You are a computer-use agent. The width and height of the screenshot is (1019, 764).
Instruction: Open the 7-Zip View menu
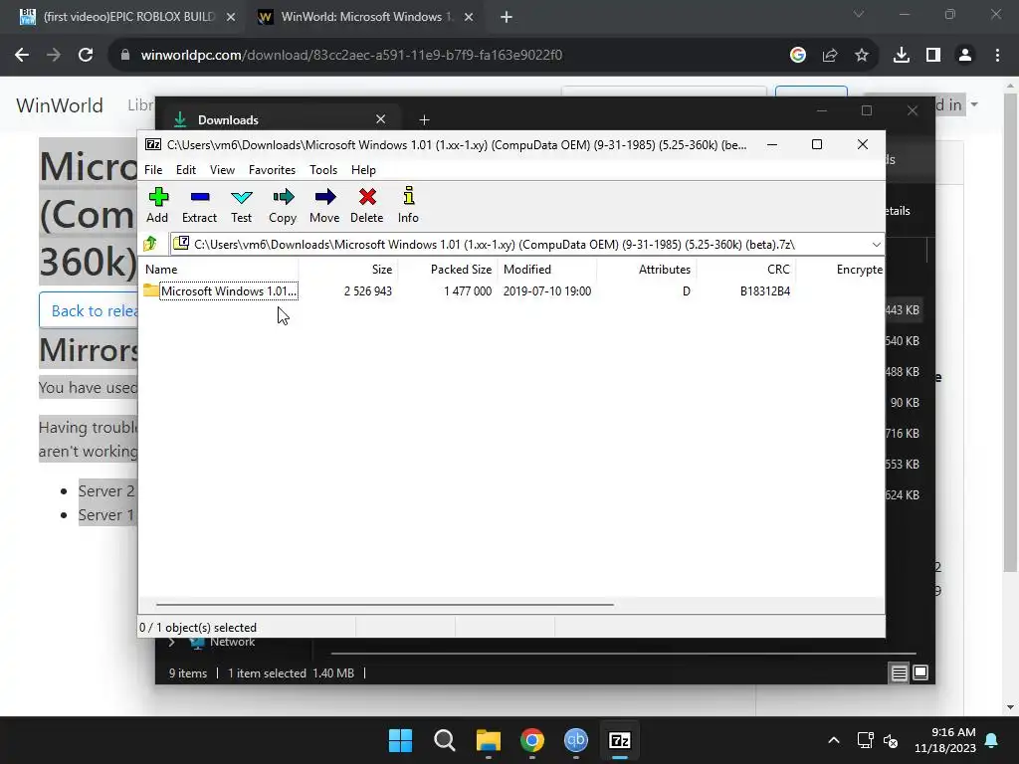point(222,169)
